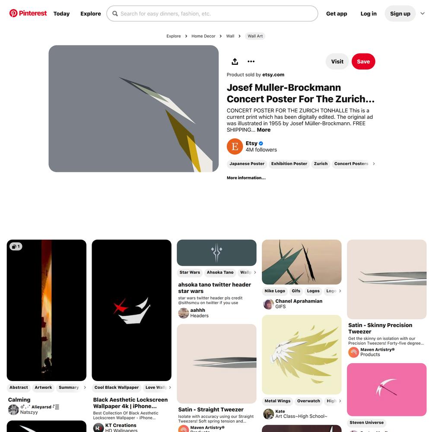Click the Chanel Aprahamian profile avatar
Viewport: 432px width, 432px height.
tap(268, 304)
